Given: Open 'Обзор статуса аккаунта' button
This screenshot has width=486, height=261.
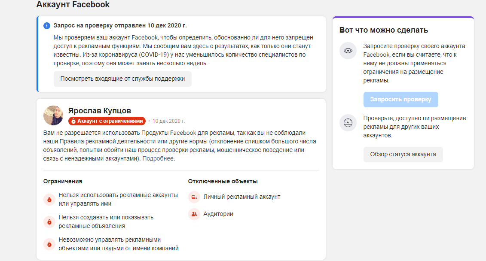Looking at the screenshot, I should tap(403, 154).
